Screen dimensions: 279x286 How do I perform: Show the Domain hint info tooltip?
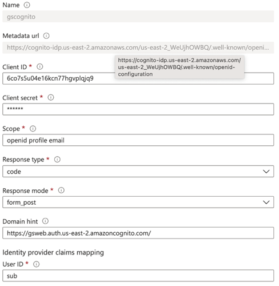(45, 221)
